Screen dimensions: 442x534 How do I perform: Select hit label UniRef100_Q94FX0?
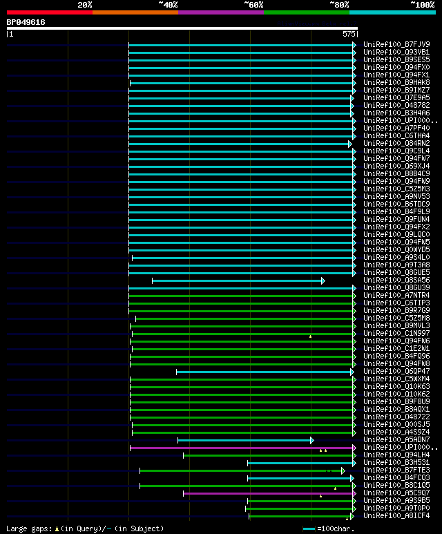[x=396, y=68]
